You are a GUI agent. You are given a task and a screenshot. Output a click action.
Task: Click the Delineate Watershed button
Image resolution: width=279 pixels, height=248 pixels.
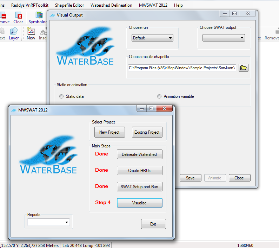[140, 154]
